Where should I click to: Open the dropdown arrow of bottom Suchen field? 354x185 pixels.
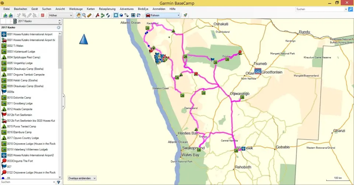[x=54, y=182]
